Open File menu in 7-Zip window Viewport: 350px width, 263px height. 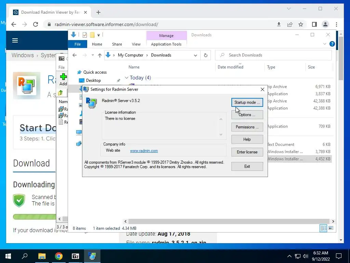(x=62, y=67)
